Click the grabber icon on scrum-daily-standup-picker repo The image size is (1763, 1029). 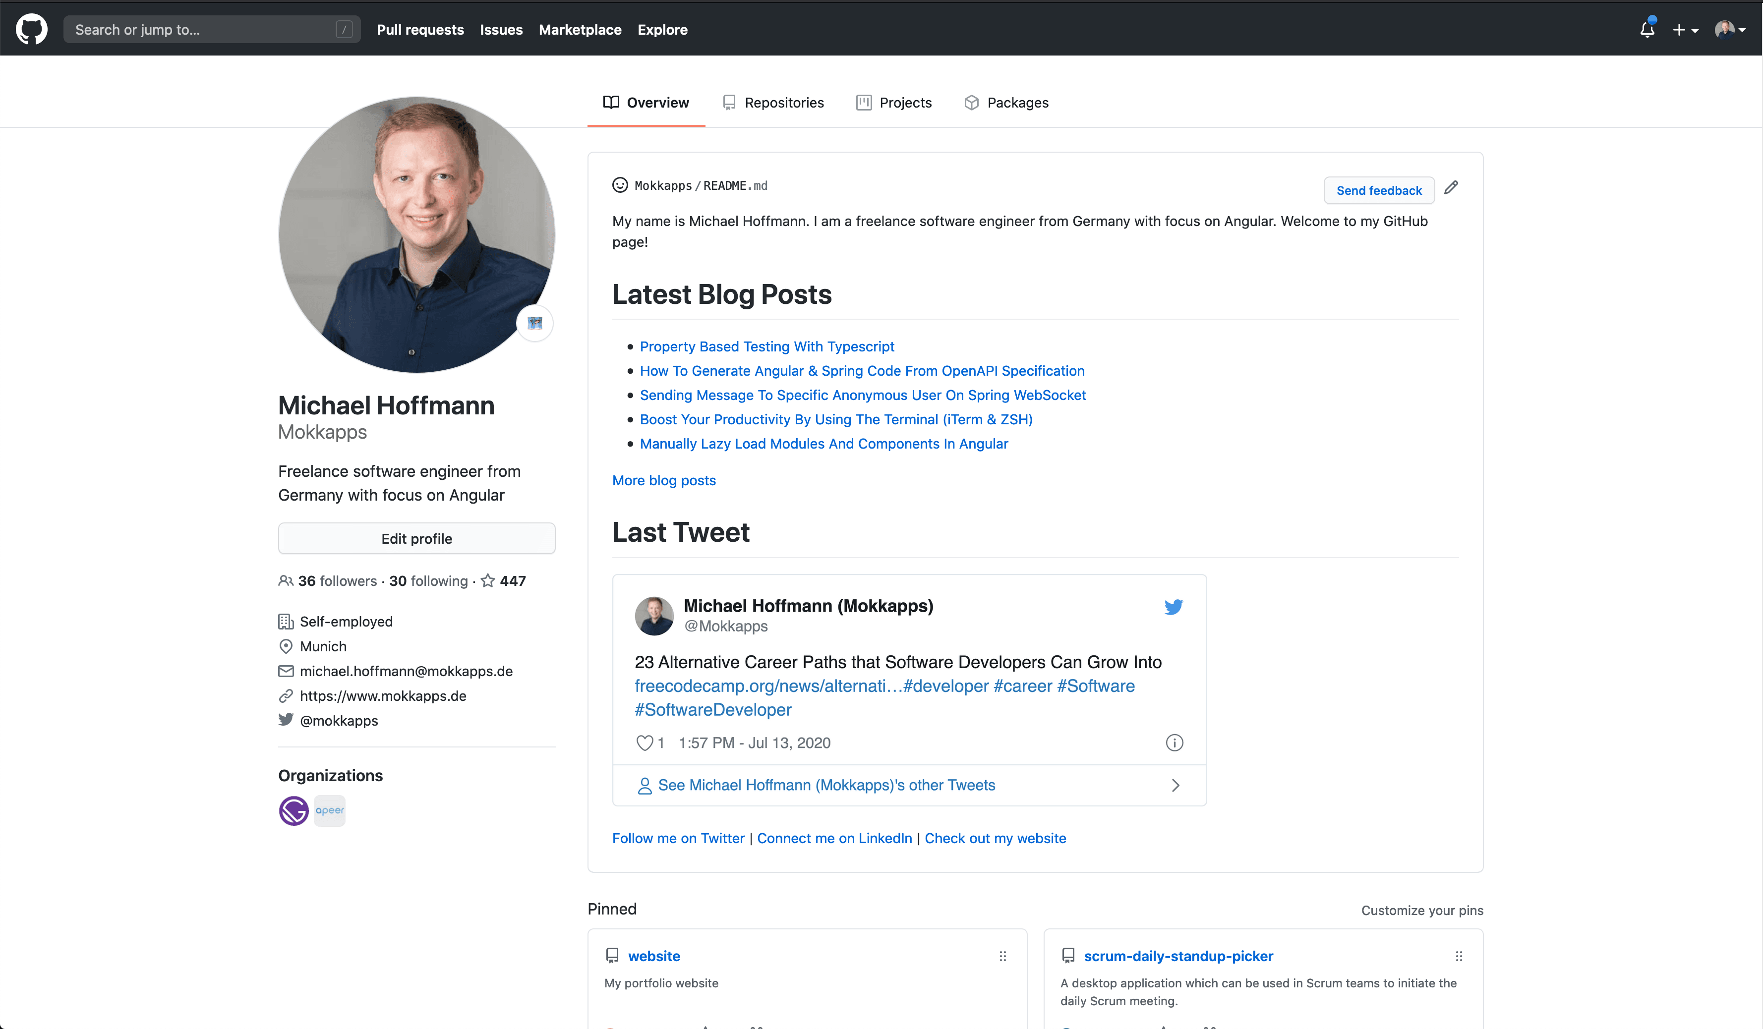(x=1460, y=956)
